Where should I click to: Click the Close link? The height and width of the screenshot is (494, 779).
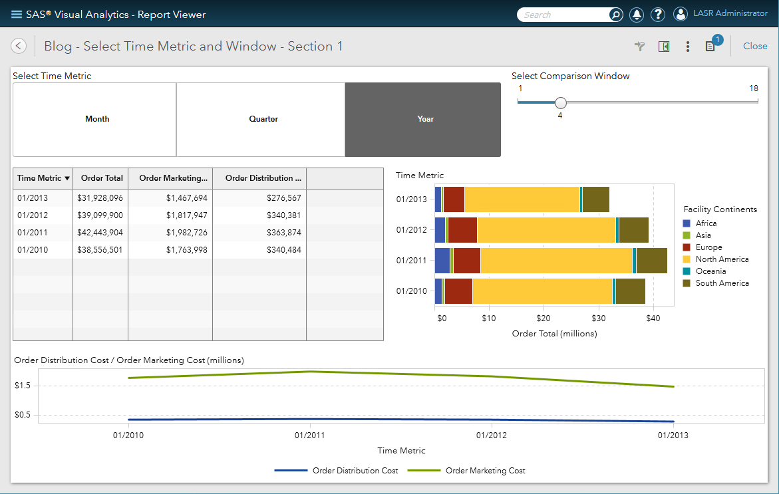755,46
